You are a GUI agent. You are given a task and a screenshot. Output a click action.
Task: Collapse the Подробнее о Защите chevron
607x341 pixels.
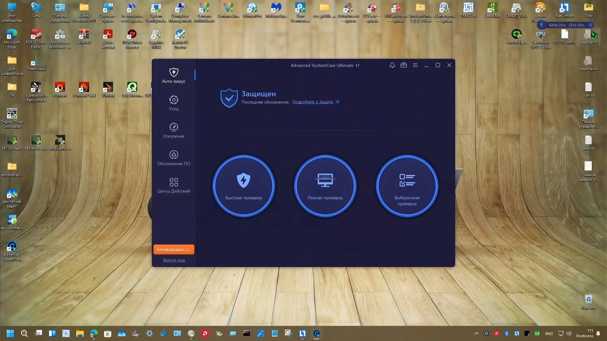click(x=337, y=102)
